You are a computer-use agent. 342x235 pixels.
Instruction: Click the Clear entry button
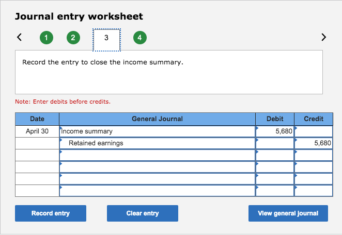pos(143,213)
